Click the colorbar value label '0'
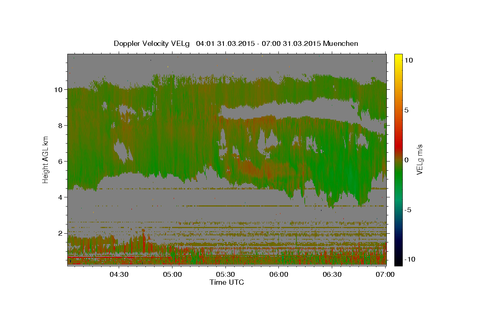Screen dimensions: 478x319 406,160
